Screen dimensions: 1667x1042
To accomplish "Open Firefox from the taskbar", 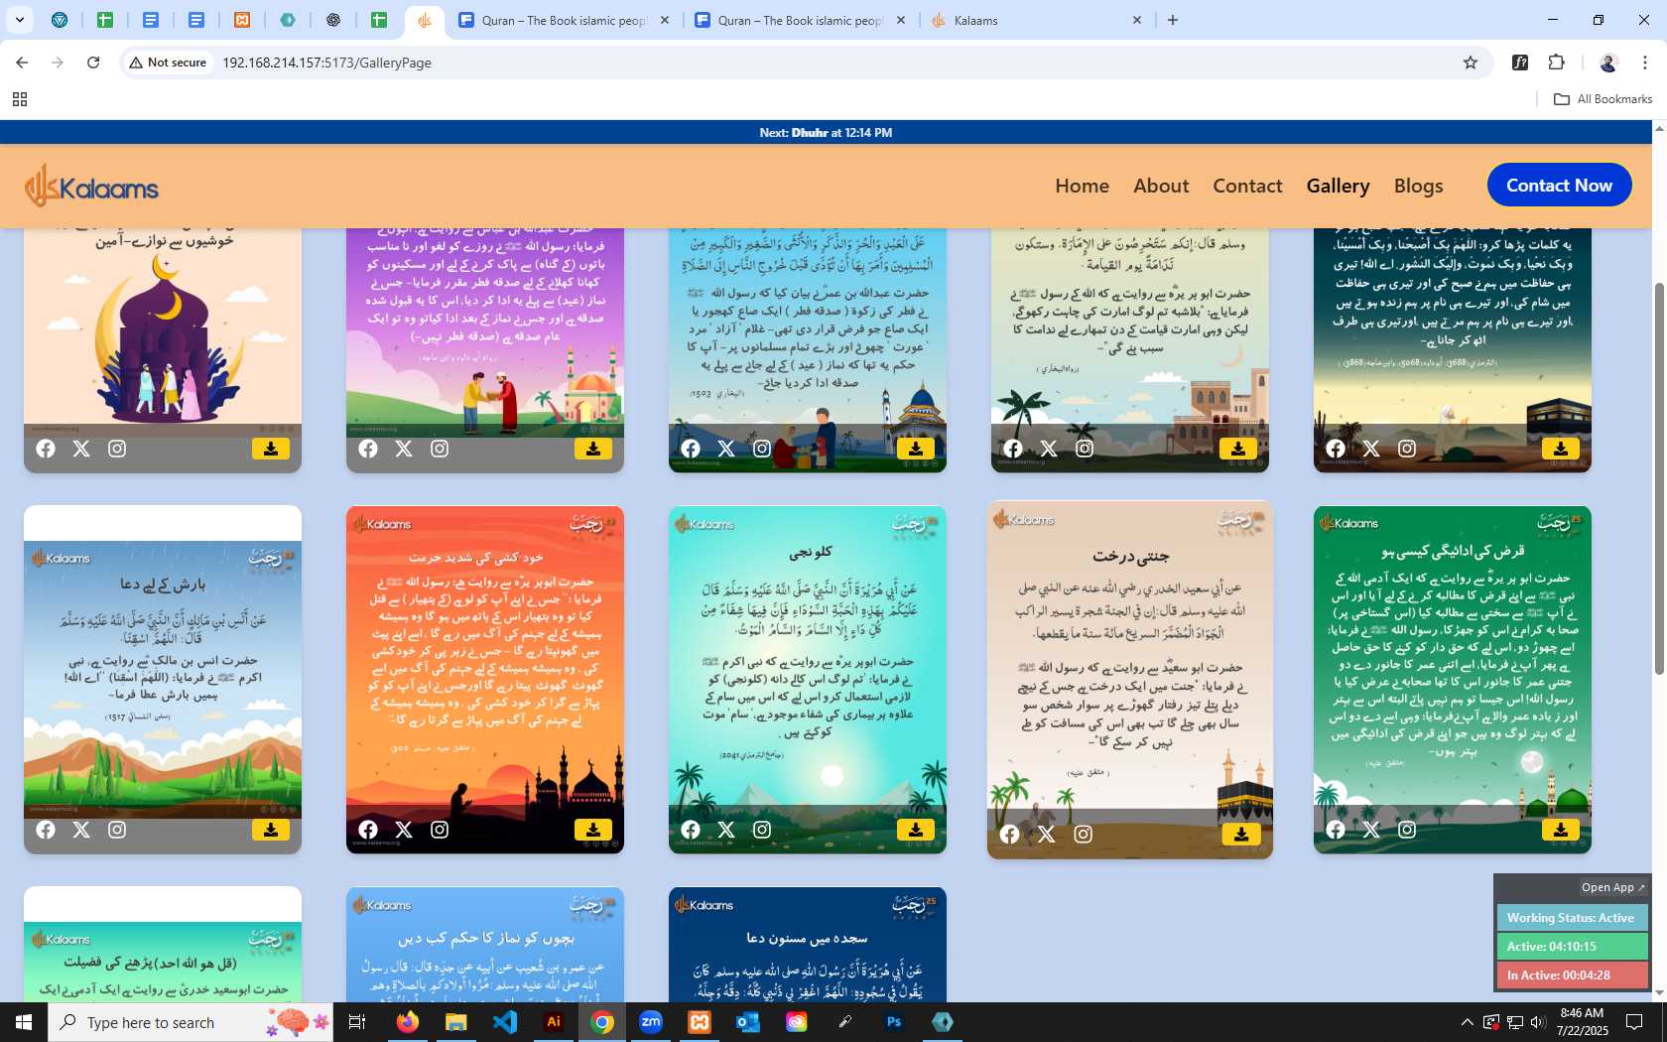I will 407,1022.
